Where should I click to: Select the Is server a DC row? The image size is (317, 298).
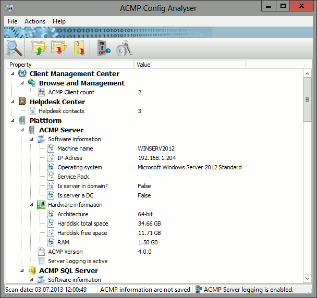pos(76,195)
